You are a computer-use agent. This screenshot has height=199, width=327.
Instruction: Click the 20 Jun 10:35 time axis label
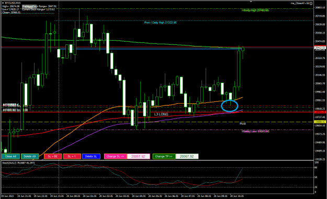tap(236, 196)
